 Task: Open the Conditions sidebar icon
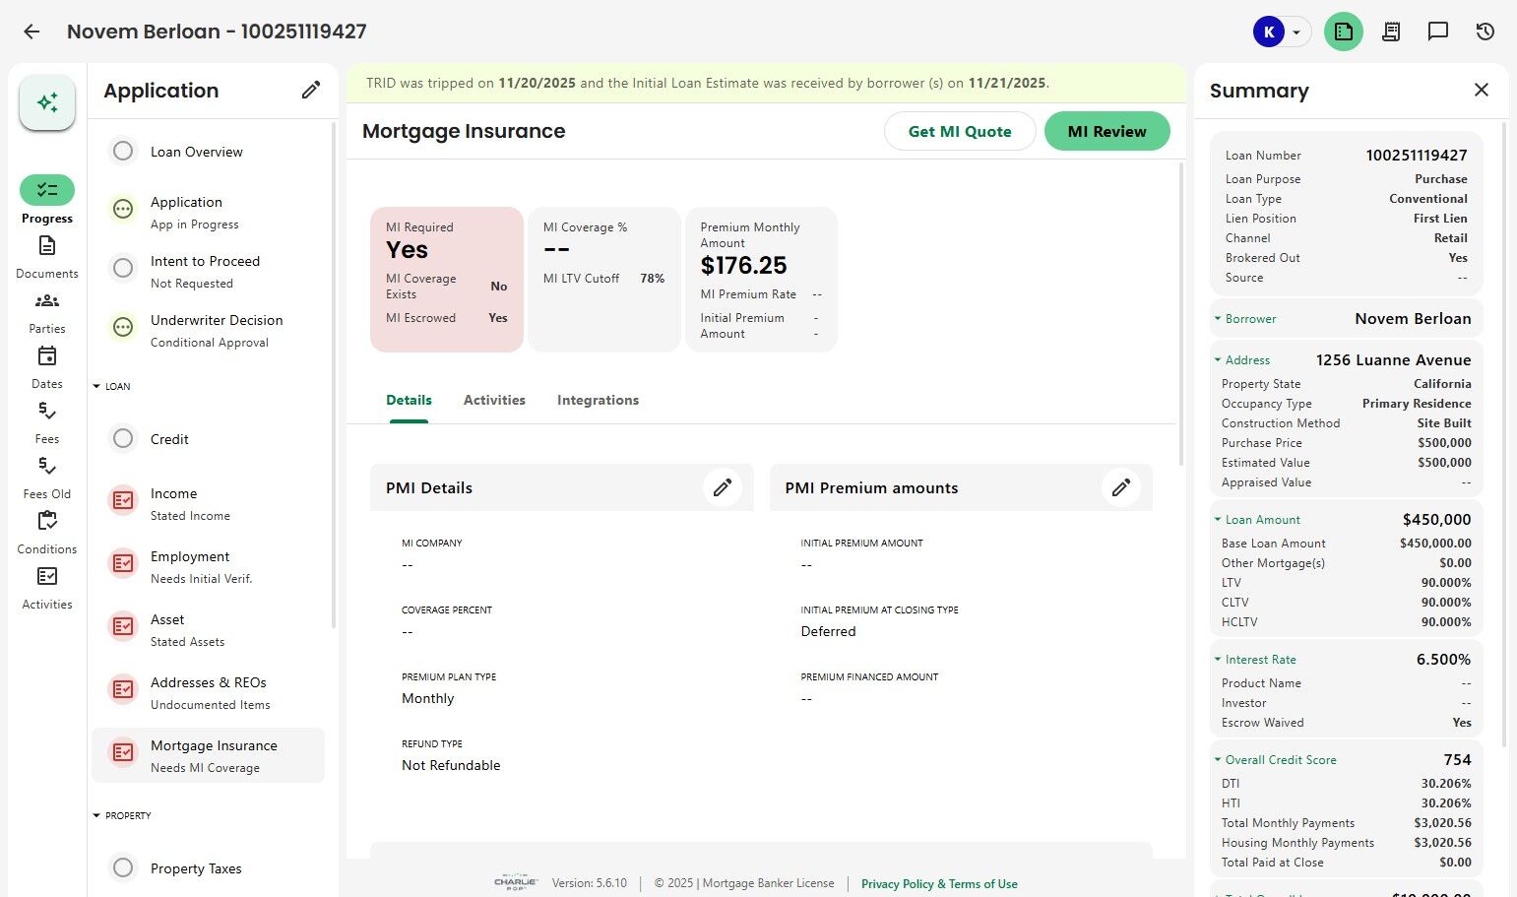click(x=47, y=531)
